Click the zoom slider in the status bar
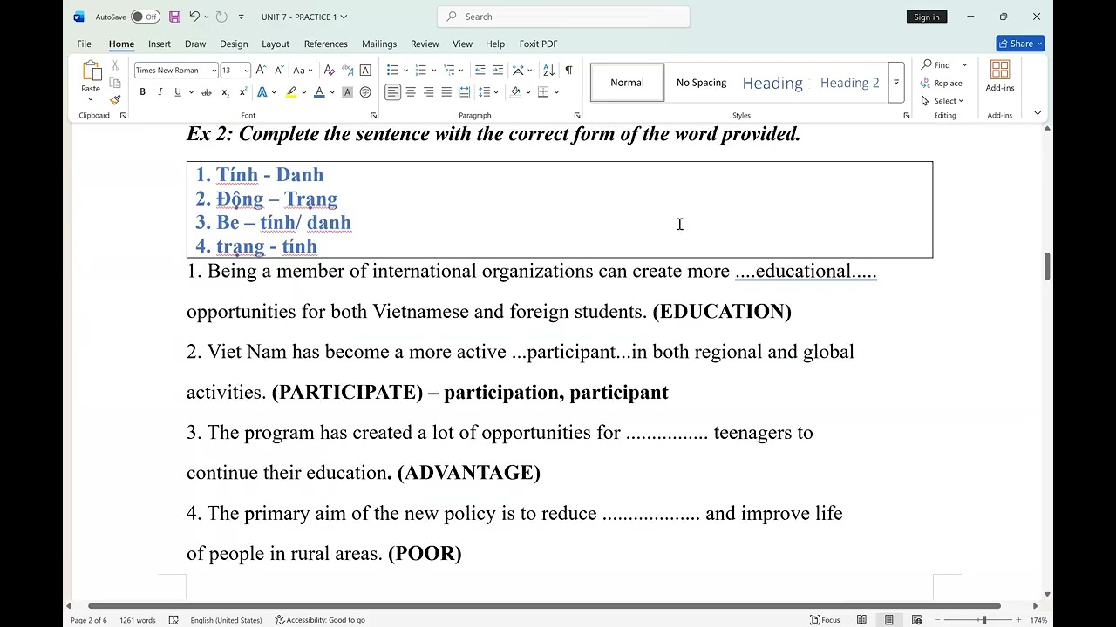 983,620
